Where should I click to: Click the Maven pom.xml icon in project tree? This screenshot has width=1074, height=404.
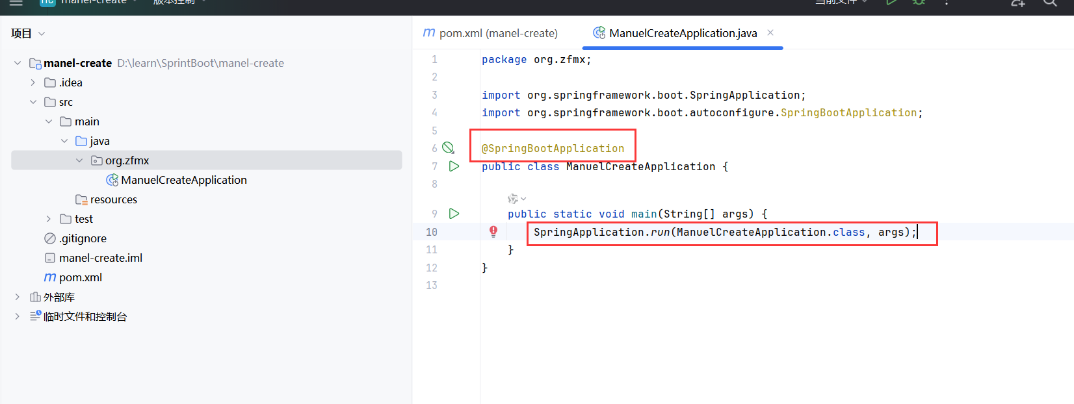coord(50,277)
